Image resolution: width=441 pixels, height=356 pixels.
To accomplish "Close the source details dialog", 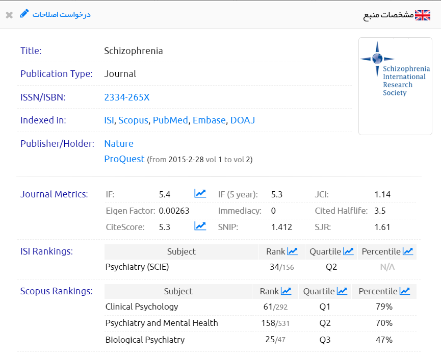I will tap(9, 15).
